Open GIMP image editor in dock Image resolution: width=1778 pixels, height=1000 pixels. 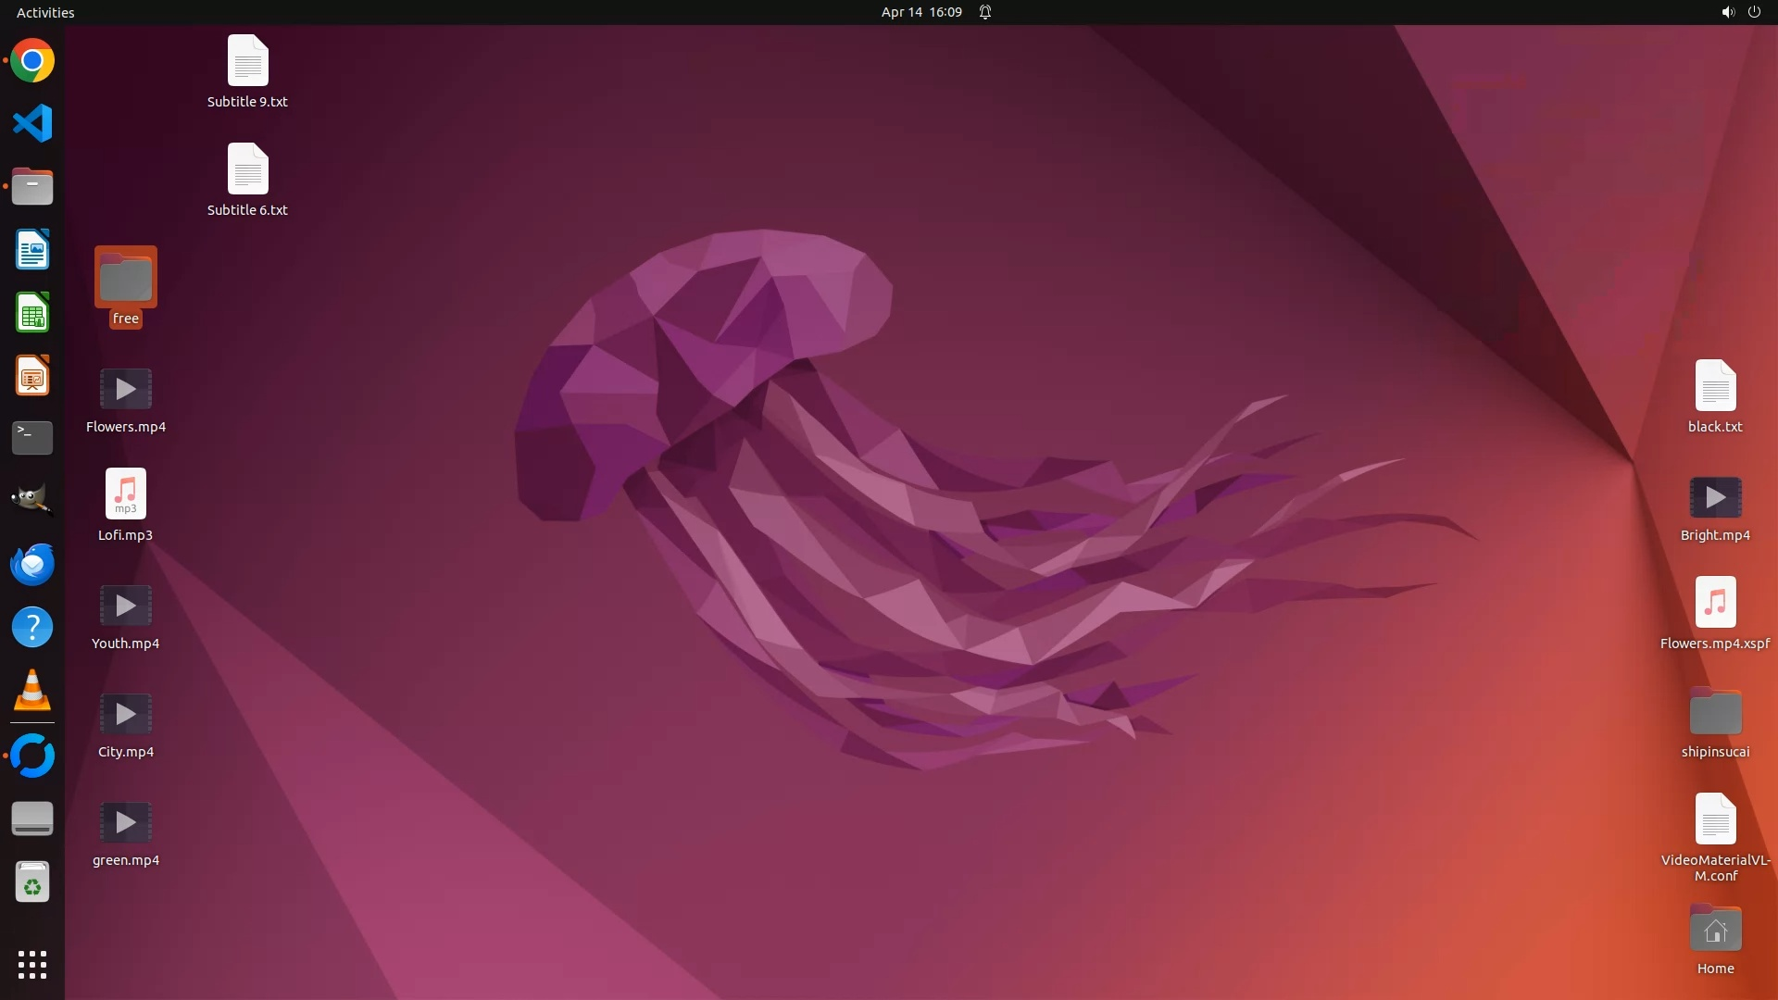coord(32,500)
